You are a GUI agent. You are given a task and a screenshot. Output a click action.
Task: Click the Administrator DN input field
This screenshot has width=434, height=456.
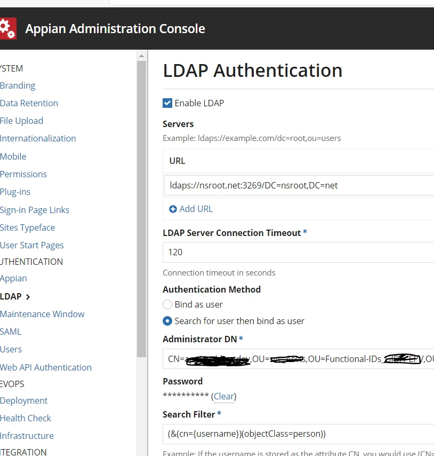[299, 359]
